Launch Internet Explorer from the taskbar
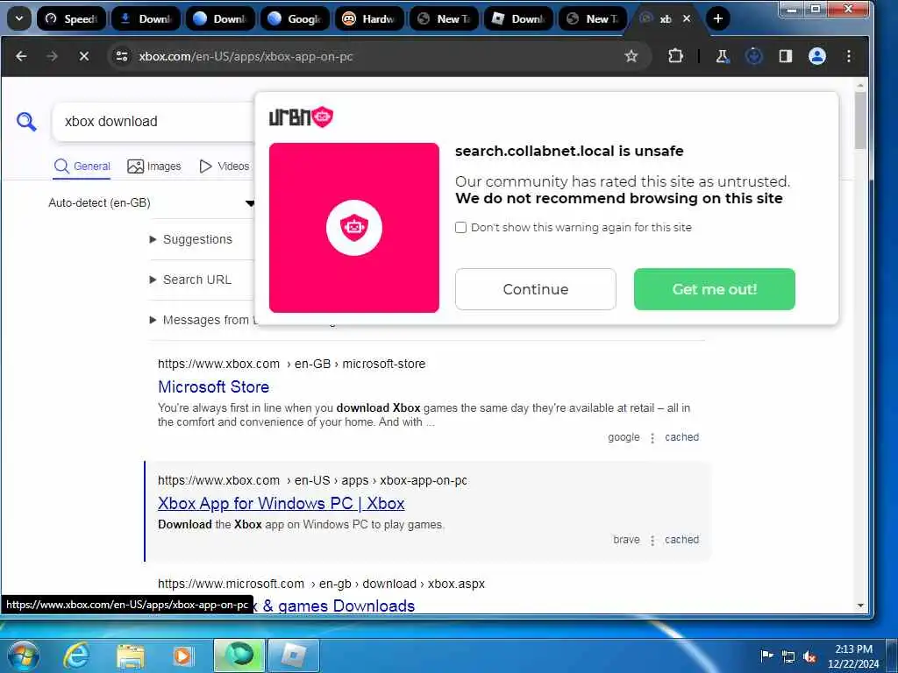 coord(76,655)
